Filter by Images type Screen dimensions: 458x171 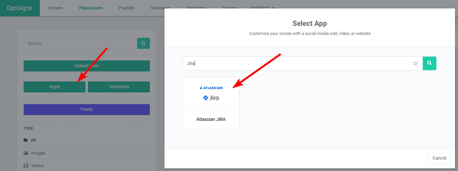pos(38,153)
